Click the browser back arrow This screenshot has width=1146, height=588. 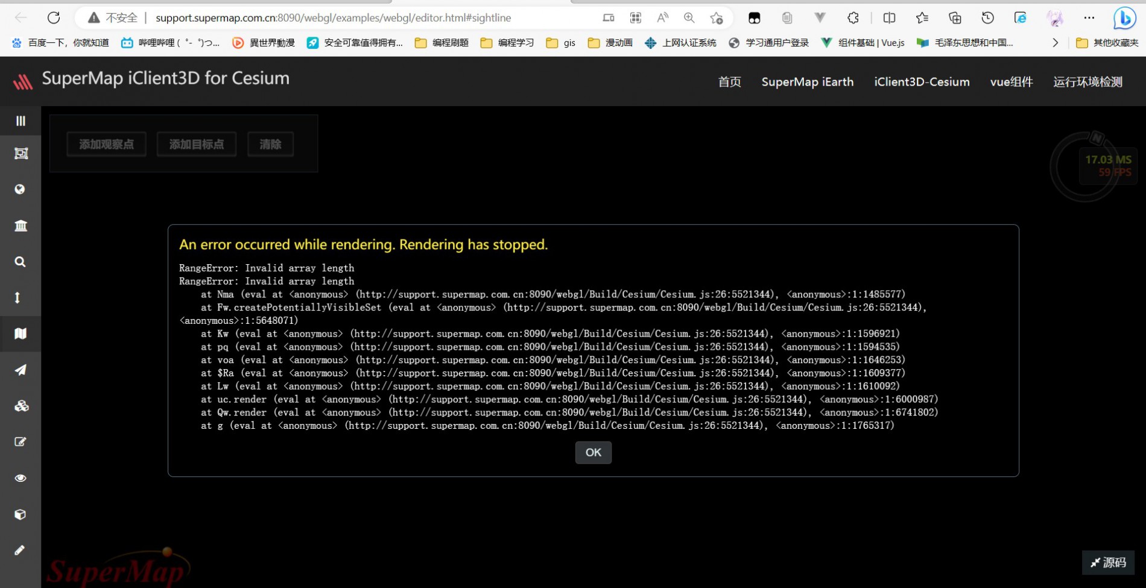21,18
